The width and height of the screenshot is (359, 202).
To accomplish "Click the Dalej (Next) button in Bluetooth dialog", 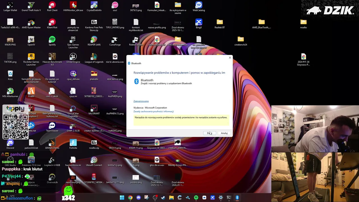I will point(210,133).
